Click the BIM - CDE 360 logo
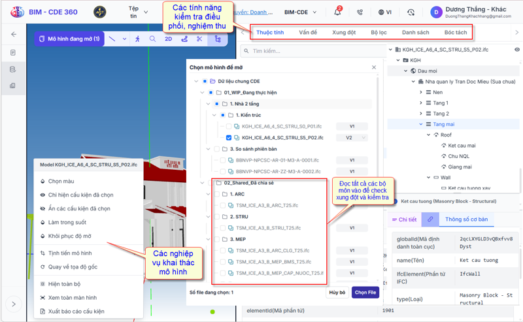 pyautogui.click(x=17, y=12)
